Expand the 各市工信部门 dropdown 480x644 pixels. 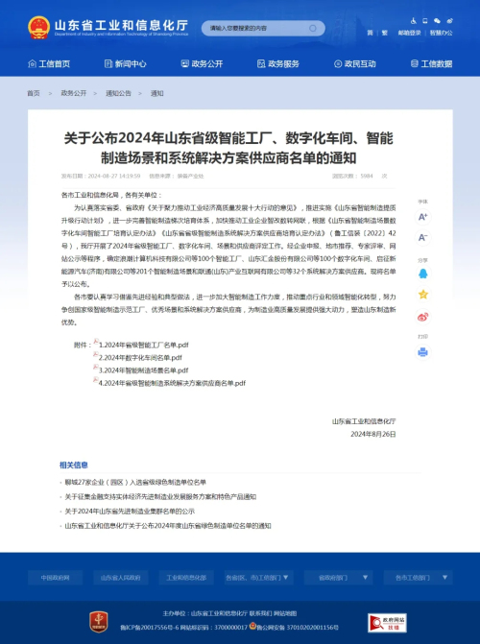pyautogui.click(x=419, y=578)
